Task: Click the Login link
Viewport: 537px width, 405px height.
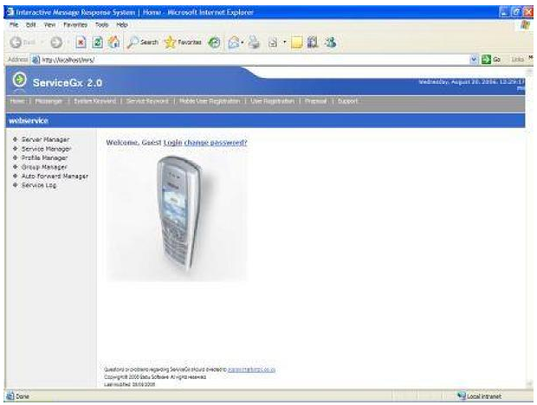Action: (172, 141)
